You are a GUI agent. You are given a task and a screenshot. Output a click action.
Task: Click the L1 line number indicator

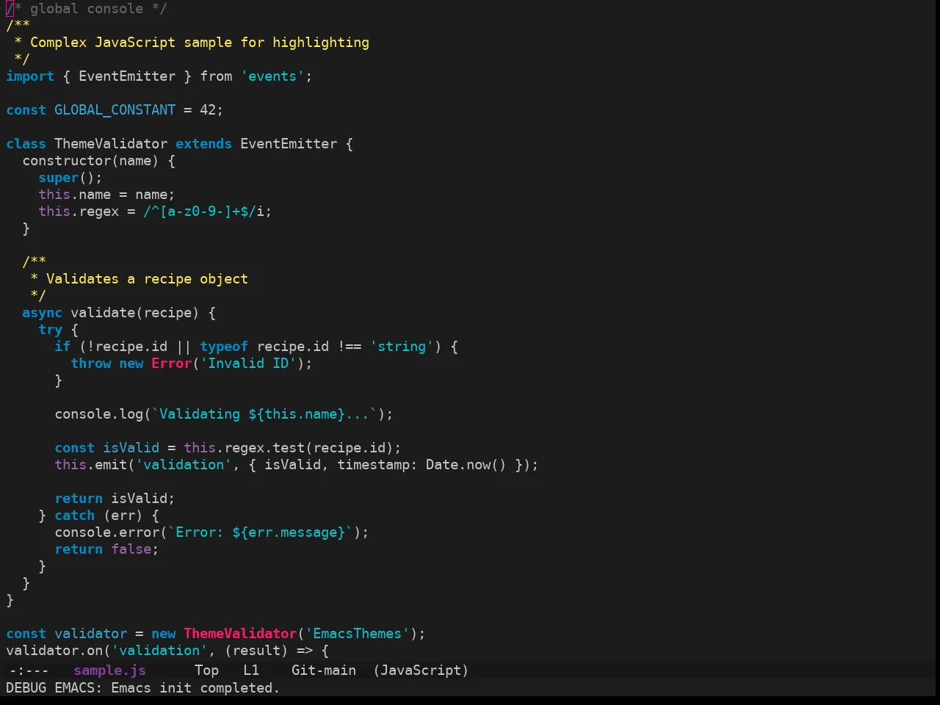point(251,670)
